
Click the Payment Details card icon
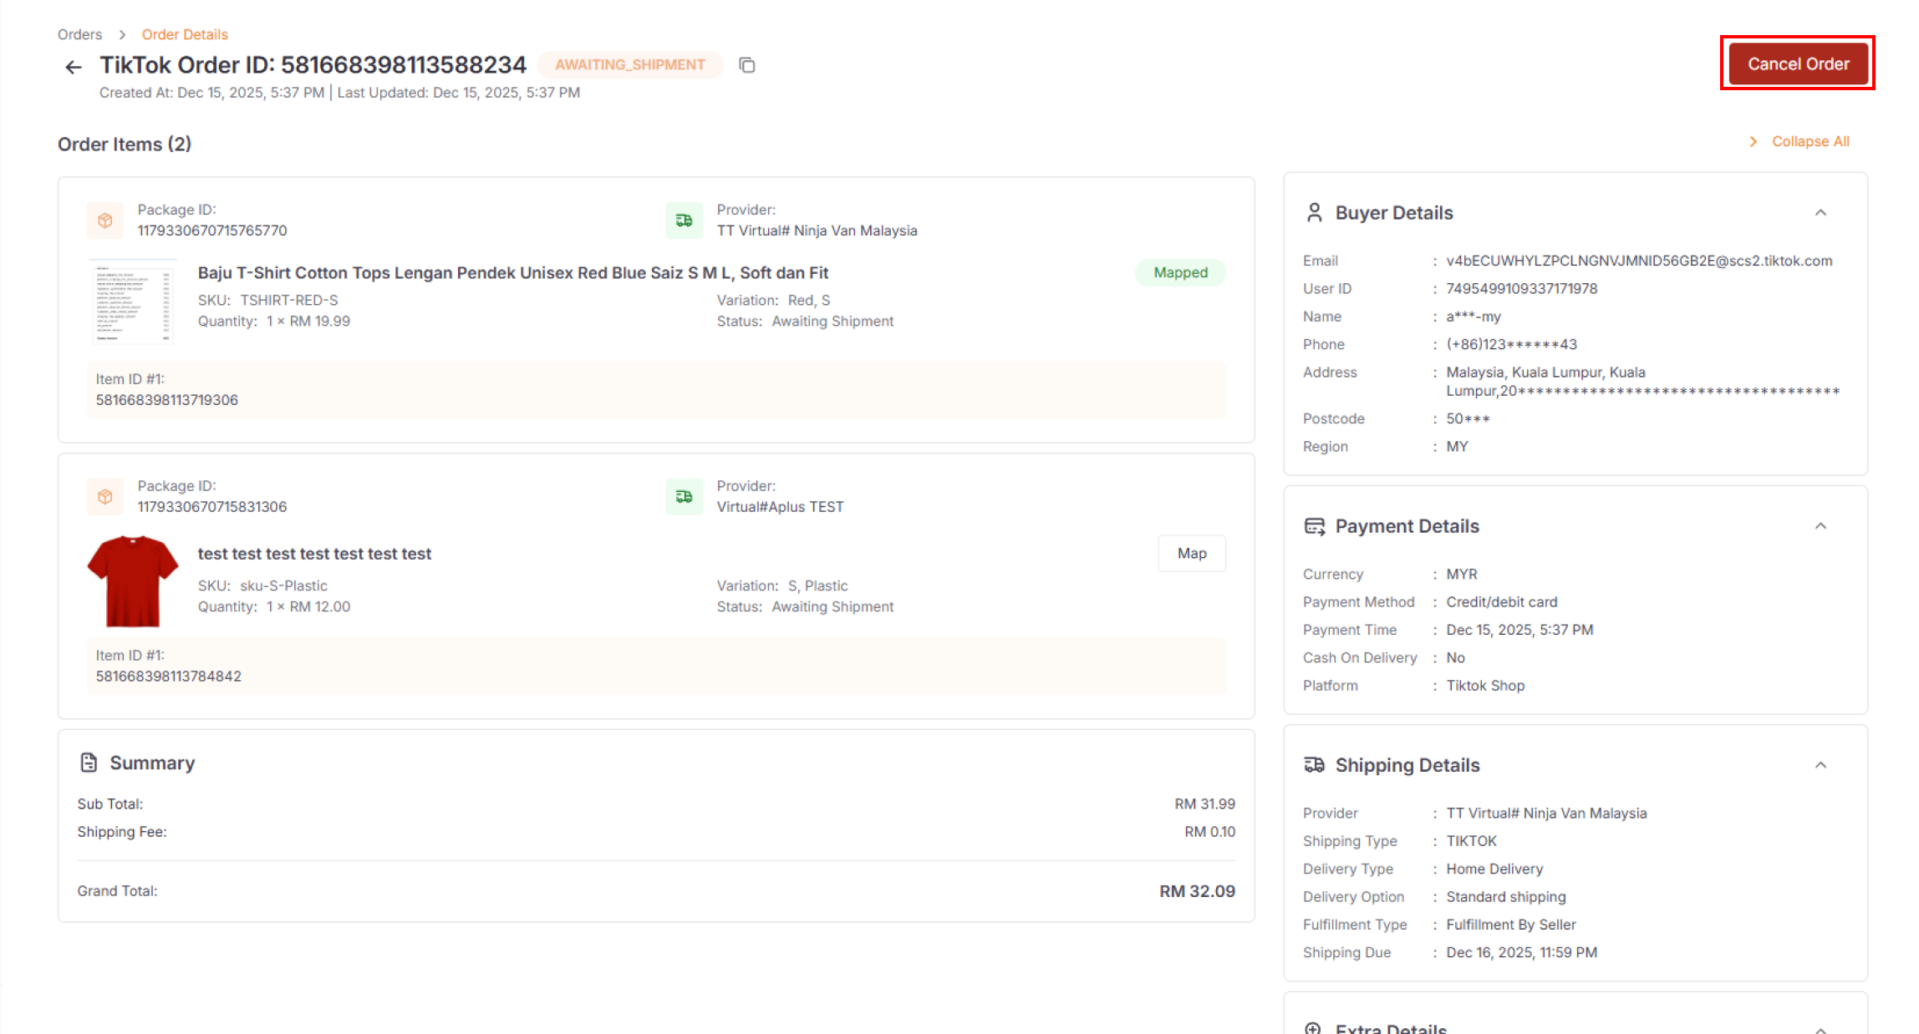tap(1314, 526)
